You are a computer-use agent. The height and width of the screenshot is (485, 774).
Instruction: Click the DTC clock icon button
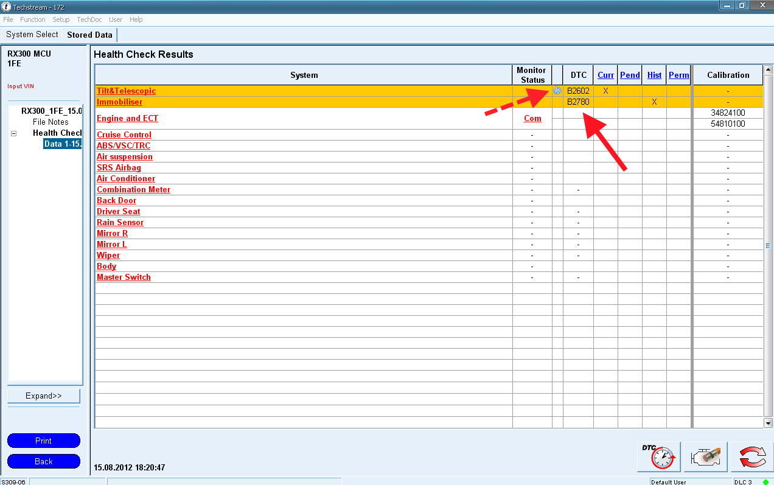coord(658,456)
